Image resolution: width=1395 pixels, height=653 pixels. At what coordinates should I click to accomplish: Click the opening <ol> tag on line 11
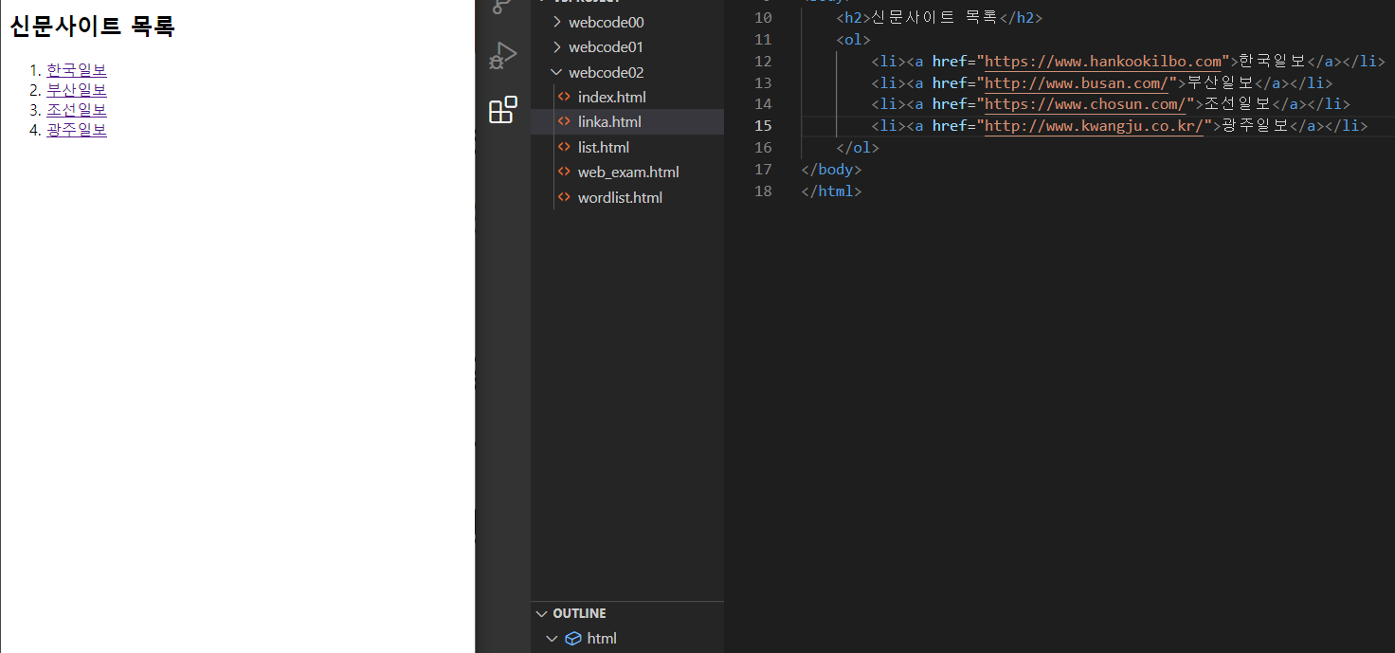[853, 40]
